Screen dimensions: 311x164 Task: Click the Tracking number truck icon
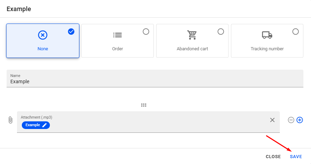[267, 35]
